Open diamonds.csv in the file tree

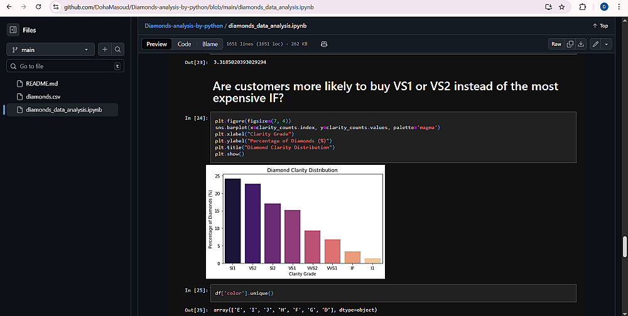(43, 97)
